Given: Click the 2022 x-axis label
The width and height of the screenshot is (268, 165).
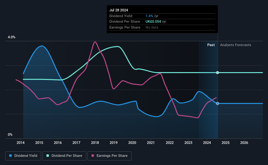Looking at the screenshot, I should click(170, 143).
